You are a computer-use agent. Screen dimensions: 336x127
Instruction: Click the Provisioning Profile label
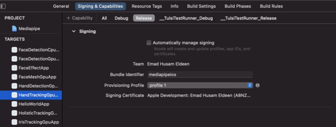click(124, 85)
